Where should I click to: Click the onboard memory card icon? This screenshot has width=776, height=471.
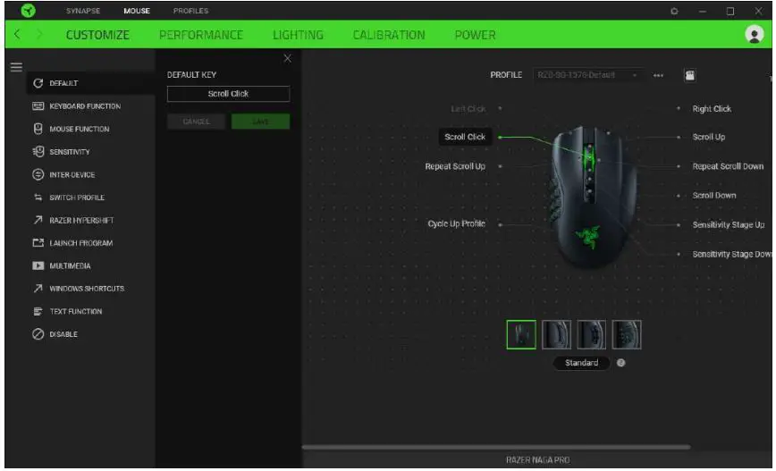(689, 75)
